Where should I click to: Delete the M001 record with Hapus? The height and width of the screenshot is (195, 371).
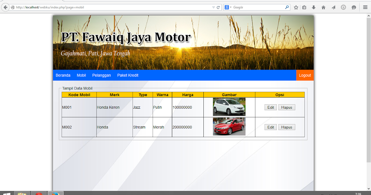[x=287, y=107]
